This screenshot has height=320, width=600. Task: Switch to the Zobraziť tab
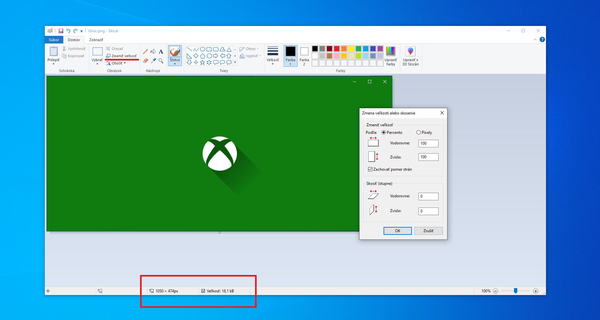pos(96,40)
